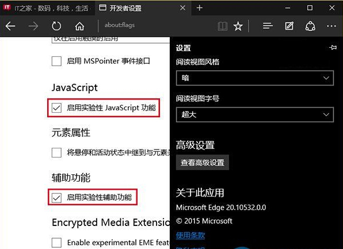Viewport: 343px width, 249px height.
Task: Open the Hub lines icon
Action: [268, 26]
